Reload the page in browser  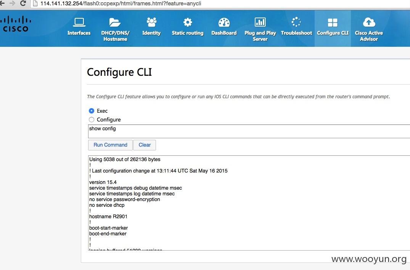click(x=23, y=3)
